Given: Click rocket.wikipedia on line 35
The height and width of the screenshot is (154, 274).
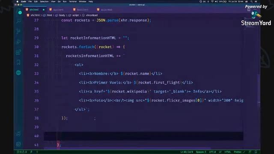Looking at the screenshot, I should [x=129, y=92].
